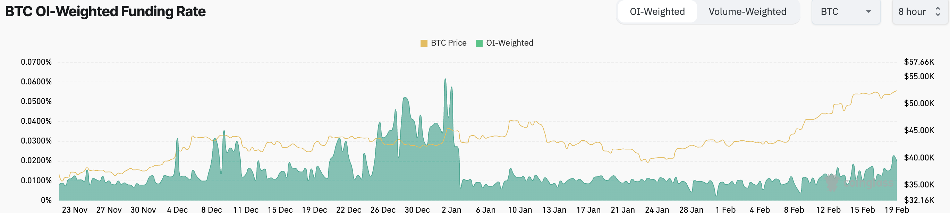950x213 pixels.
Task: Click the 8 hour up-down chevron icon
Action: point(938,12)
